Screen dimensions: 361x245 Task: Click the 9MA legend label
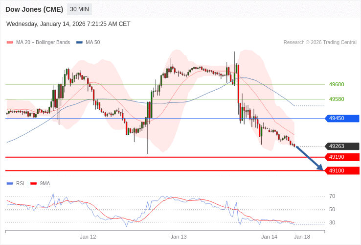coord(45,184)
